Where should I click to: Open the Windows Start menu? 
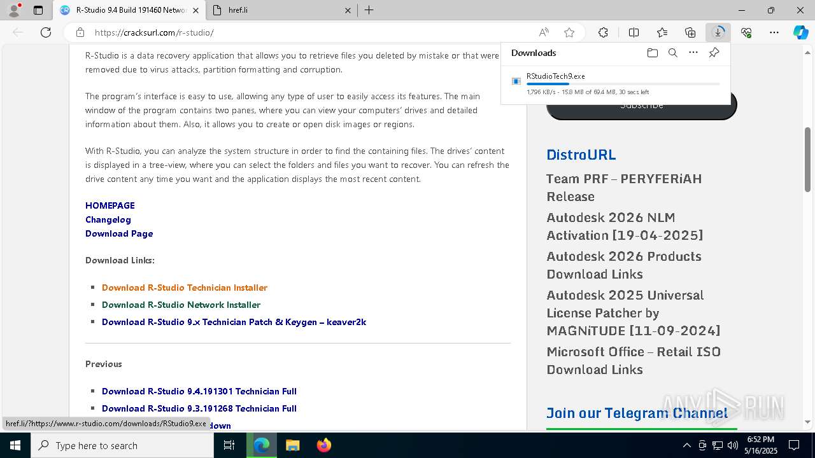[x=15, y=445]
